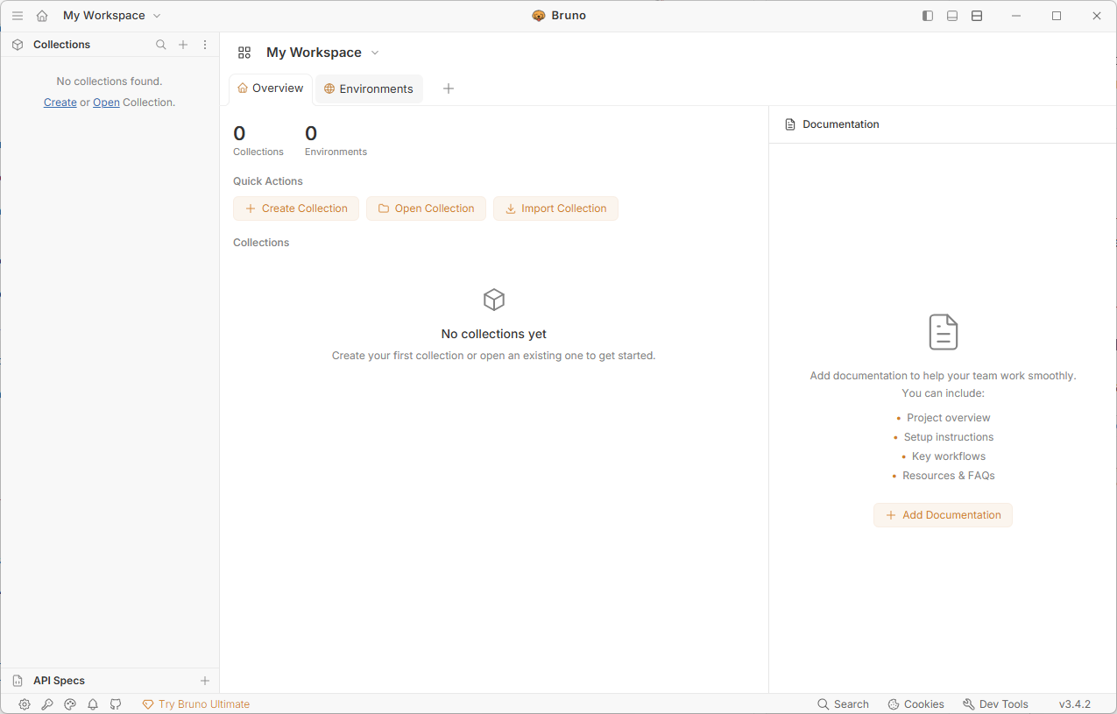Click the 'Project overview' bullet text
1117x714 pixels.
point(949,418)
